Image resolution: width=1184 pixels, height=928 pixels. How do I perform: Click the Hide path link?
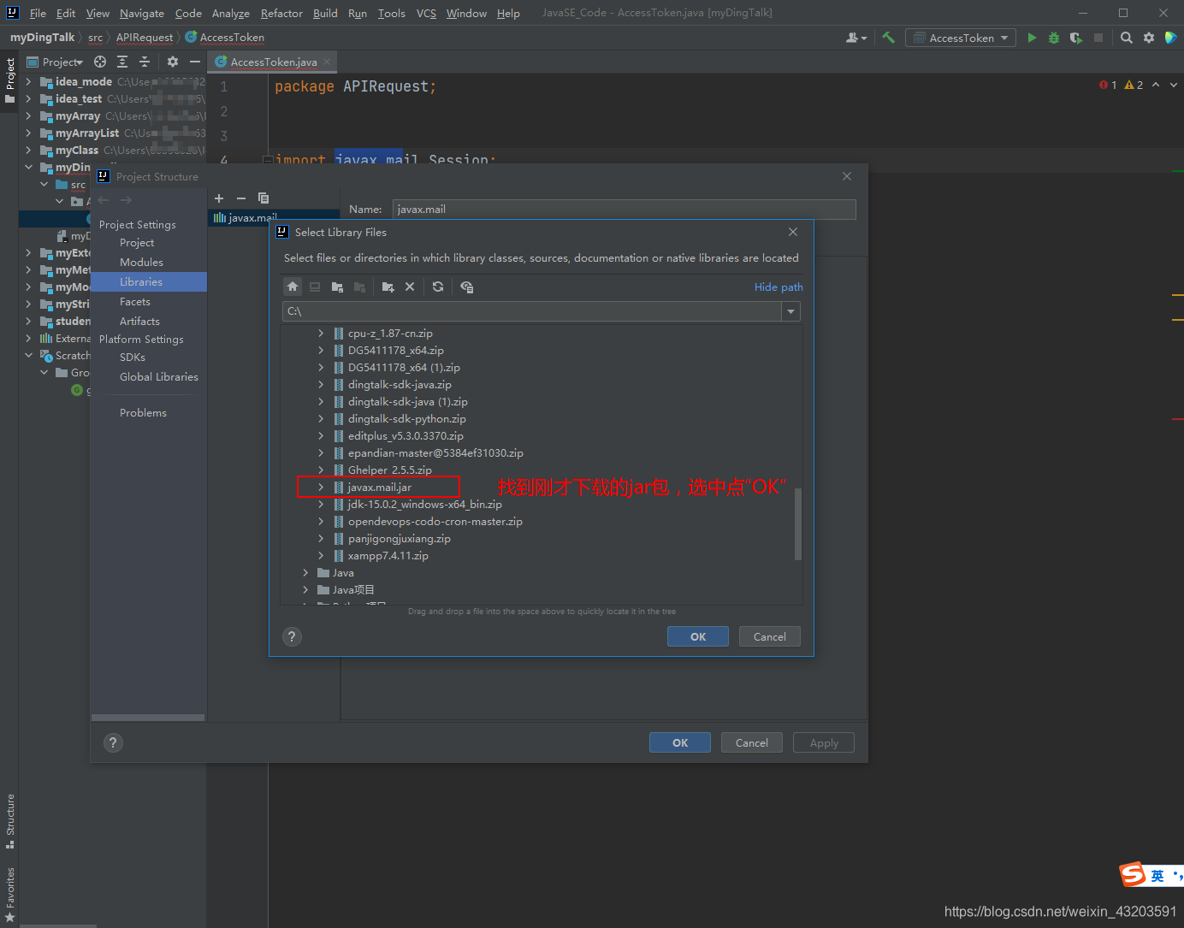(x=778, y=287)
